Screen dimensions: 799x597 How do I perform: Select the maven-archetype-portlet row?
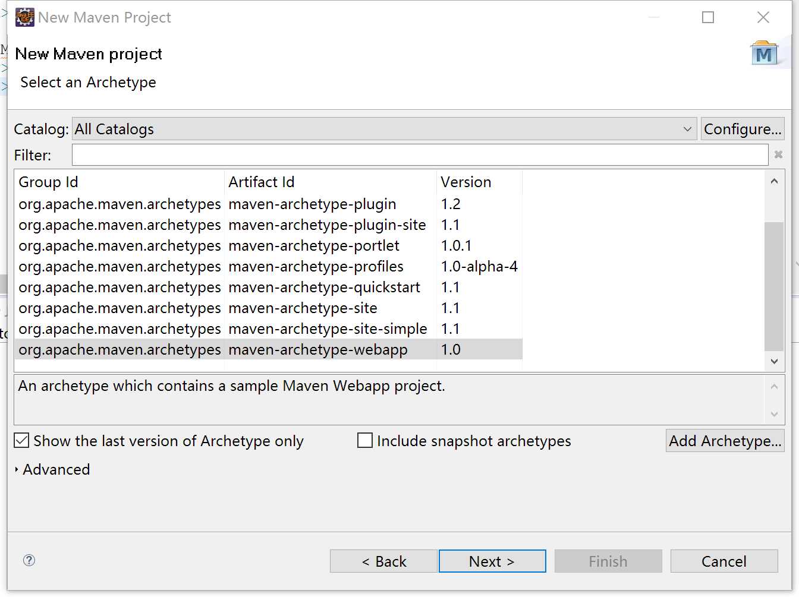[x=269, y=245]
